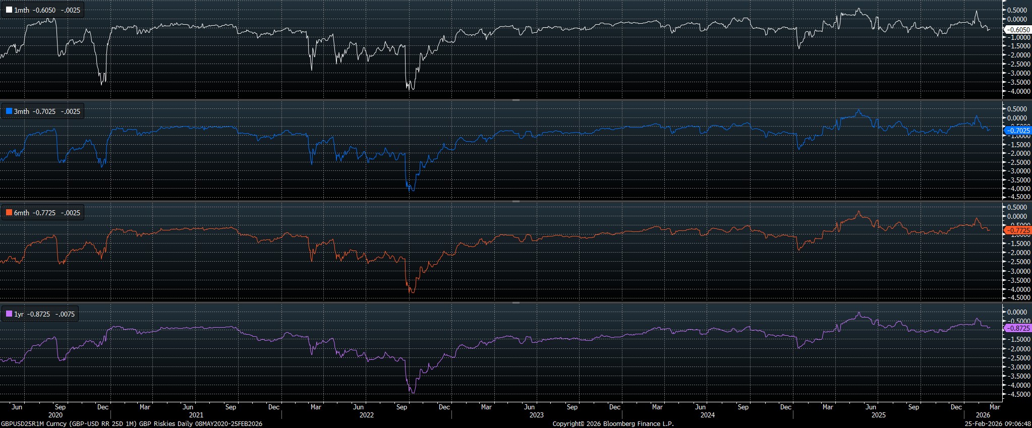Grab divider handle between 3mth and 6mth panels
The height and width of the screenshot is (428, 1032).
(x=515, y=201)
